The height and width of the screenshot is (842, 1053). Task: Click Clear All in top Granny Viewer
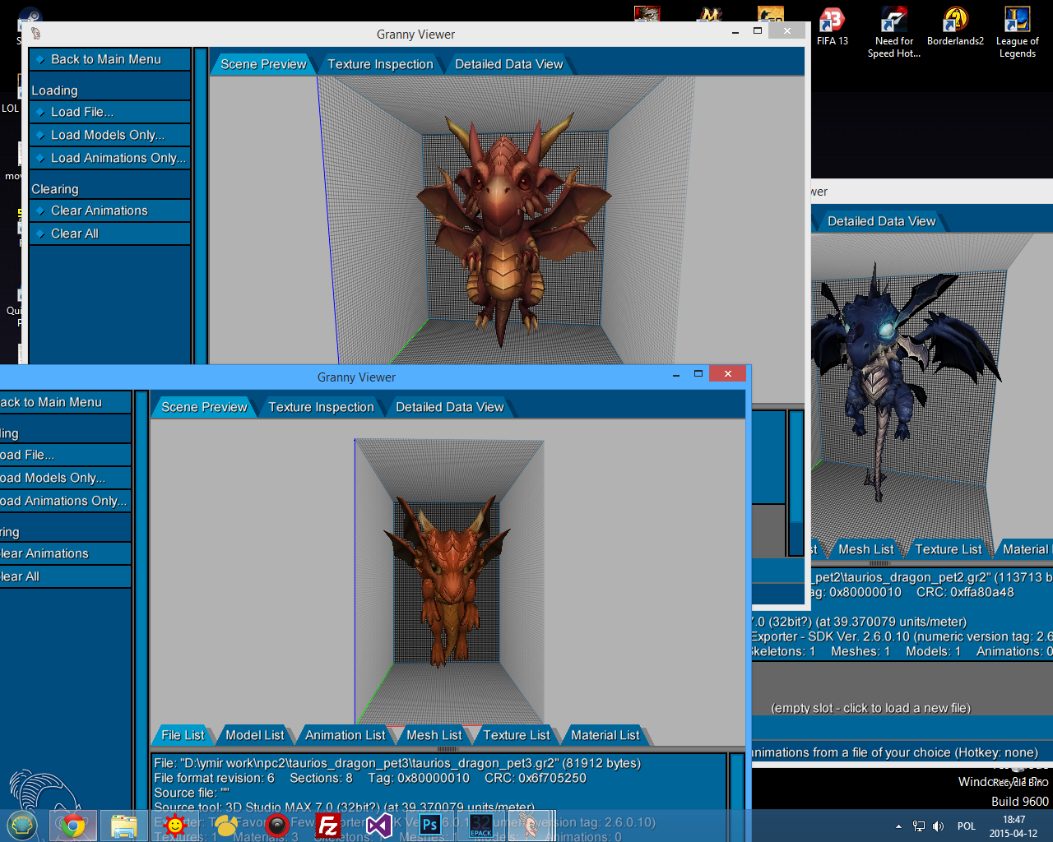pos(110,234)
